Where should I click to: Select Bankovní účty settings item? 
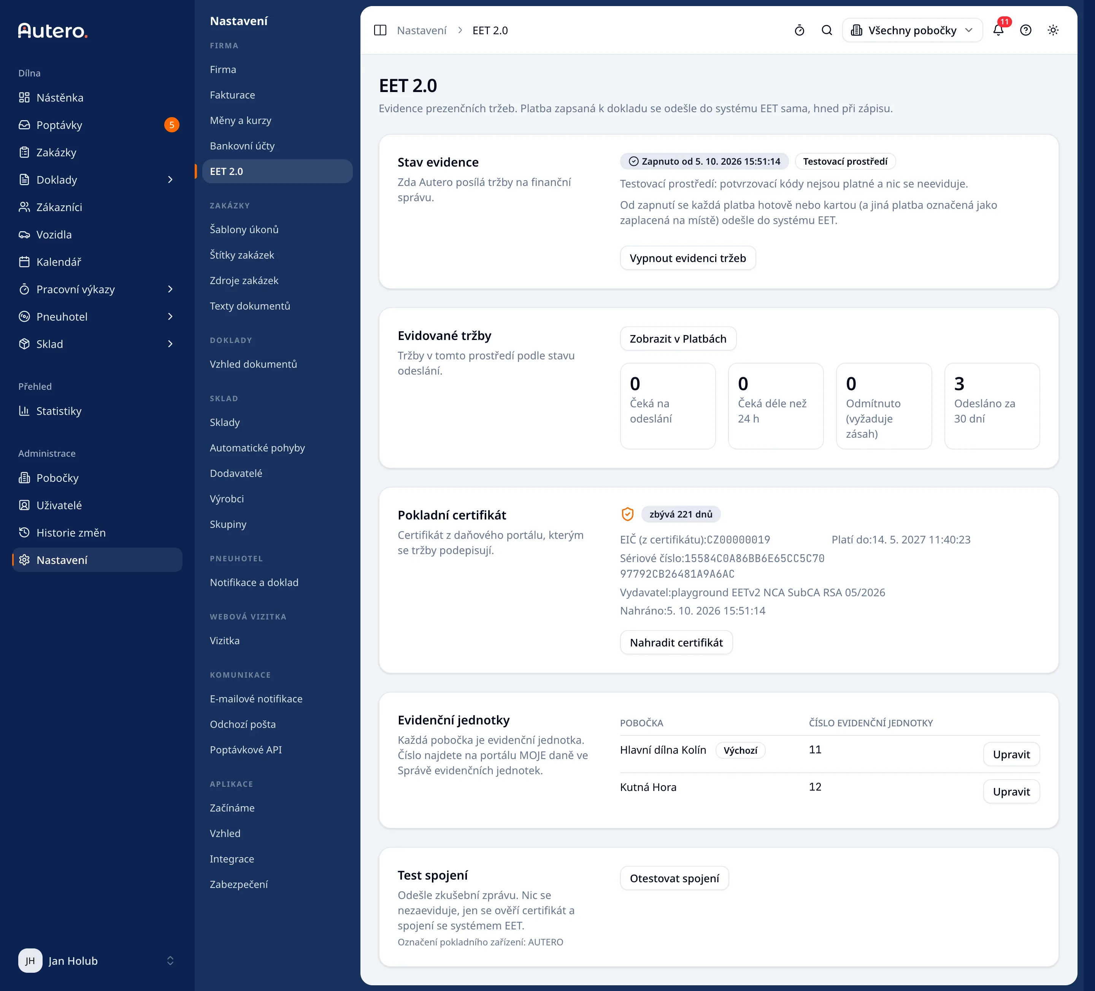pos(277,146)
